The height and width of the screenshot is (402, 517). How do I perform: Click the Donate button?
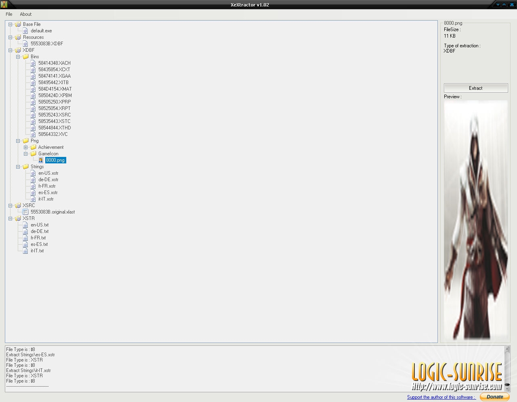[494, 397]
